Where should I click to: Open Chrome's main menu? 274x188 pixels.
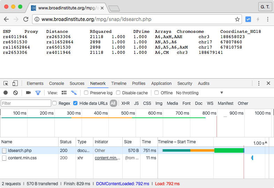[268, 19]
